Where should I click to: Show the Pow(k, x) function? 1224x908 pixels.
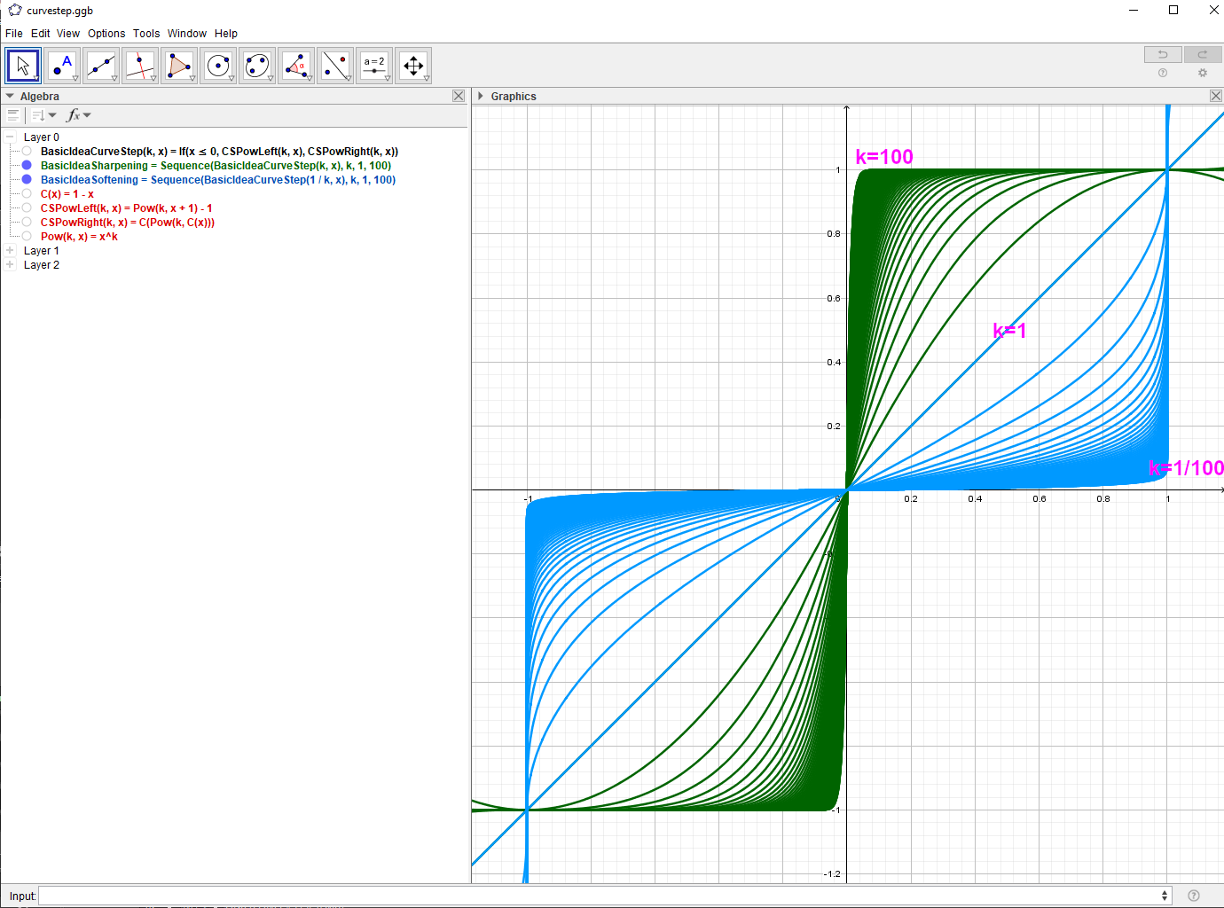(x=27, y=237)
